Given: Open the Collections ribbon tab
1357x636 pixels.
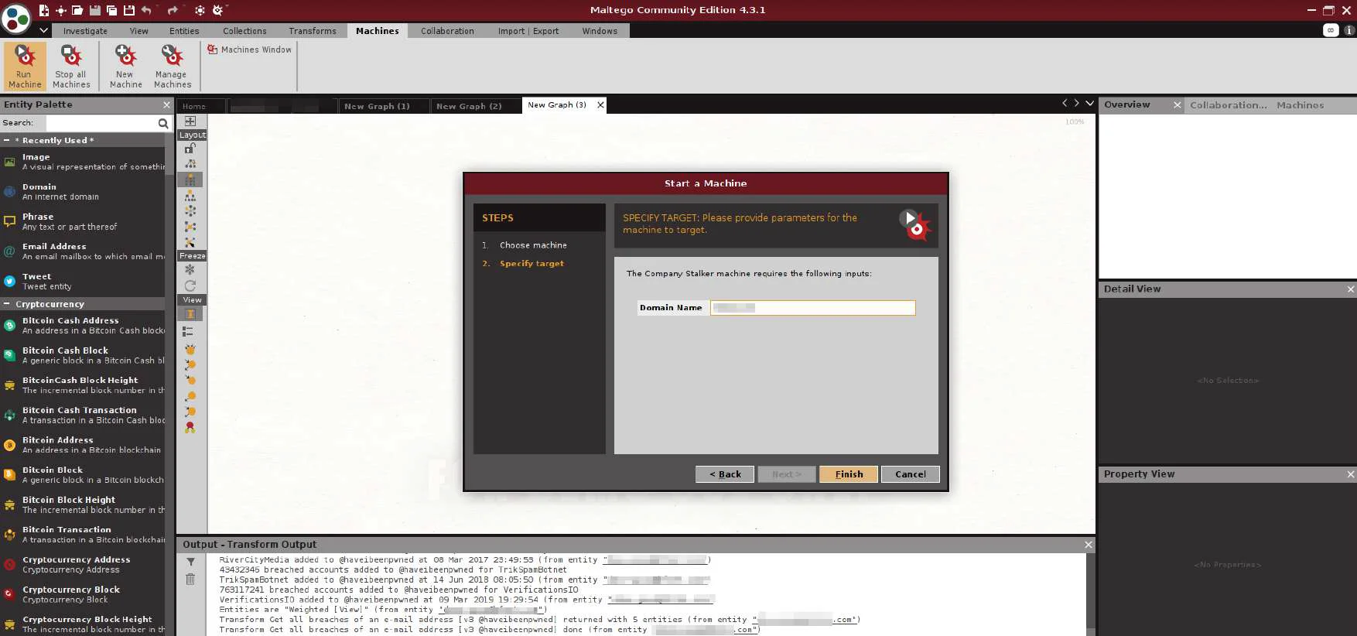Looking at the screenshot, I should [x=244, y=31].
